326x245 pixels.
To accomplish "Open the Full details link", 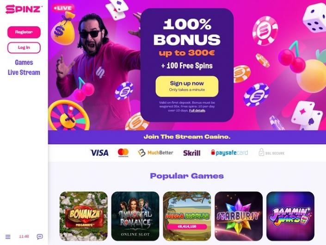I will point(197,110).
